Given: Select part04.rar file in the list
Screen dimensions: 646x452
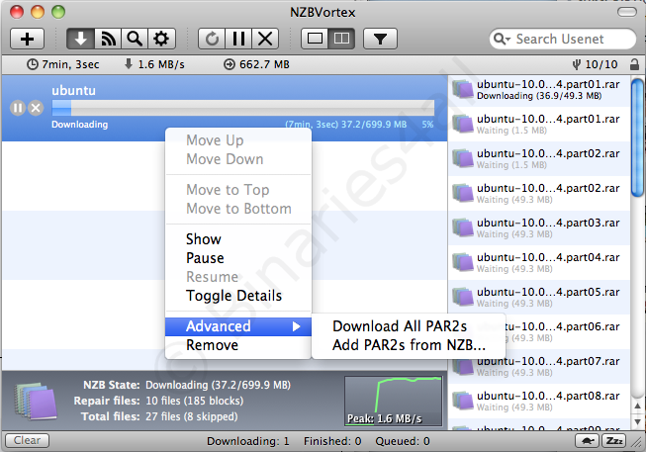Looking at the screenshot, I should point(539,262).
